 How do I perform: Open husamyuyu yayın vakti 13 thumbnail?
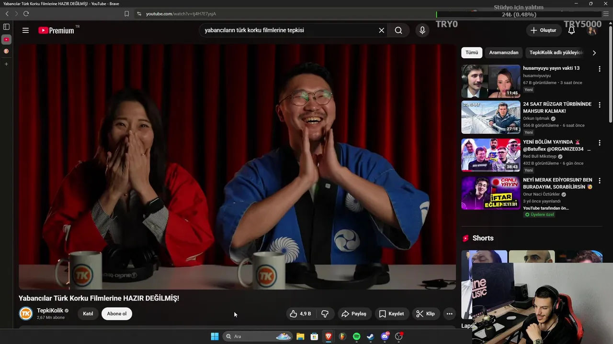(490, 81)
